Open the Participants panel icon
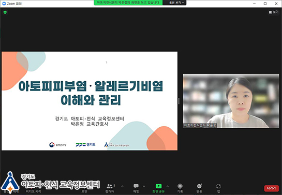Viewport: 282px width, 195px height. click(x=110, y=186)
